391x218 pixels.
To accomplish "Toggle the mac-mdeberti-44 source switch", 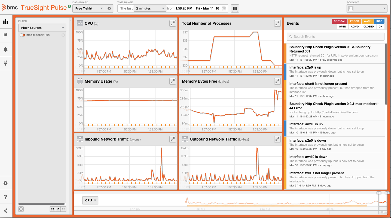I will (x=22, y=35).
